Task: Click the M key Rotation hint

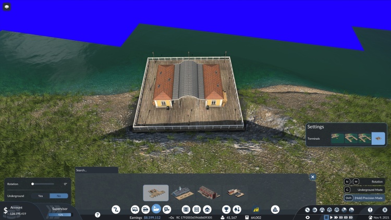Action: pyautogui.click(x=356, y=181)
